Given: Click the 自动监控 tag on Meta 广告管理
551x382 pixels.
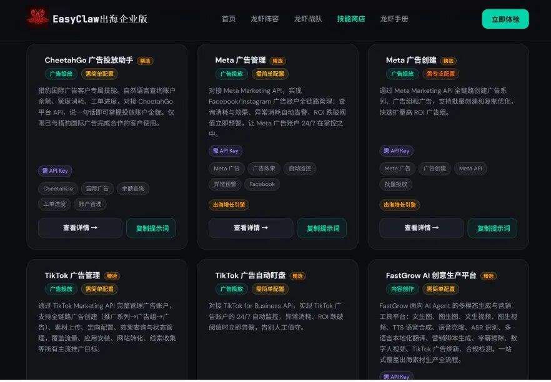Looking at the screenshot, I should [300, 169].
